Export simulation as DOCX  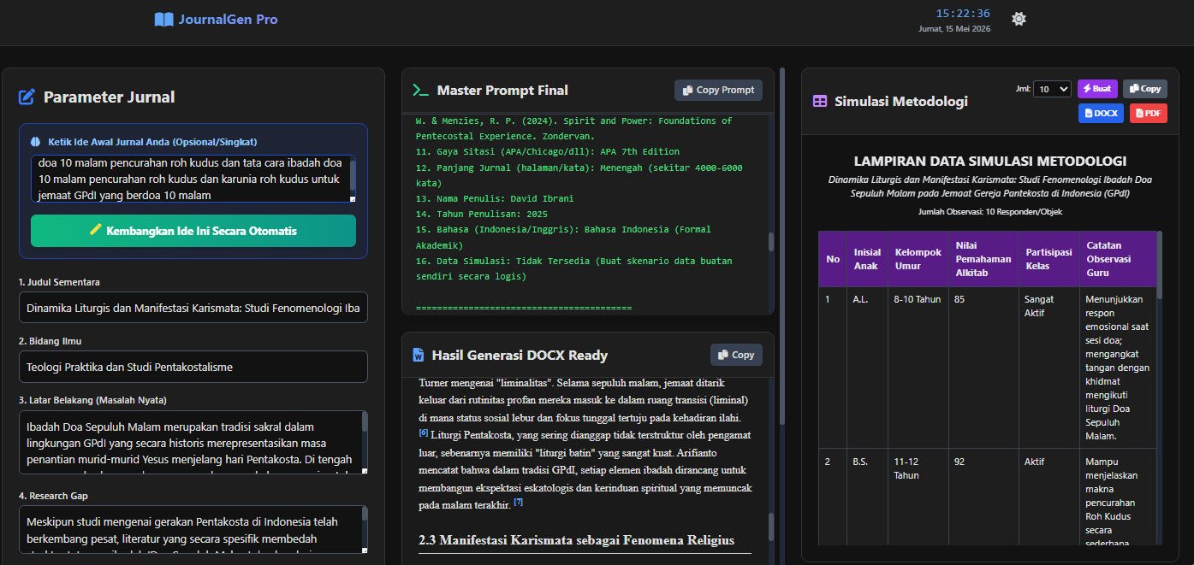click(x=1101, y=113)
